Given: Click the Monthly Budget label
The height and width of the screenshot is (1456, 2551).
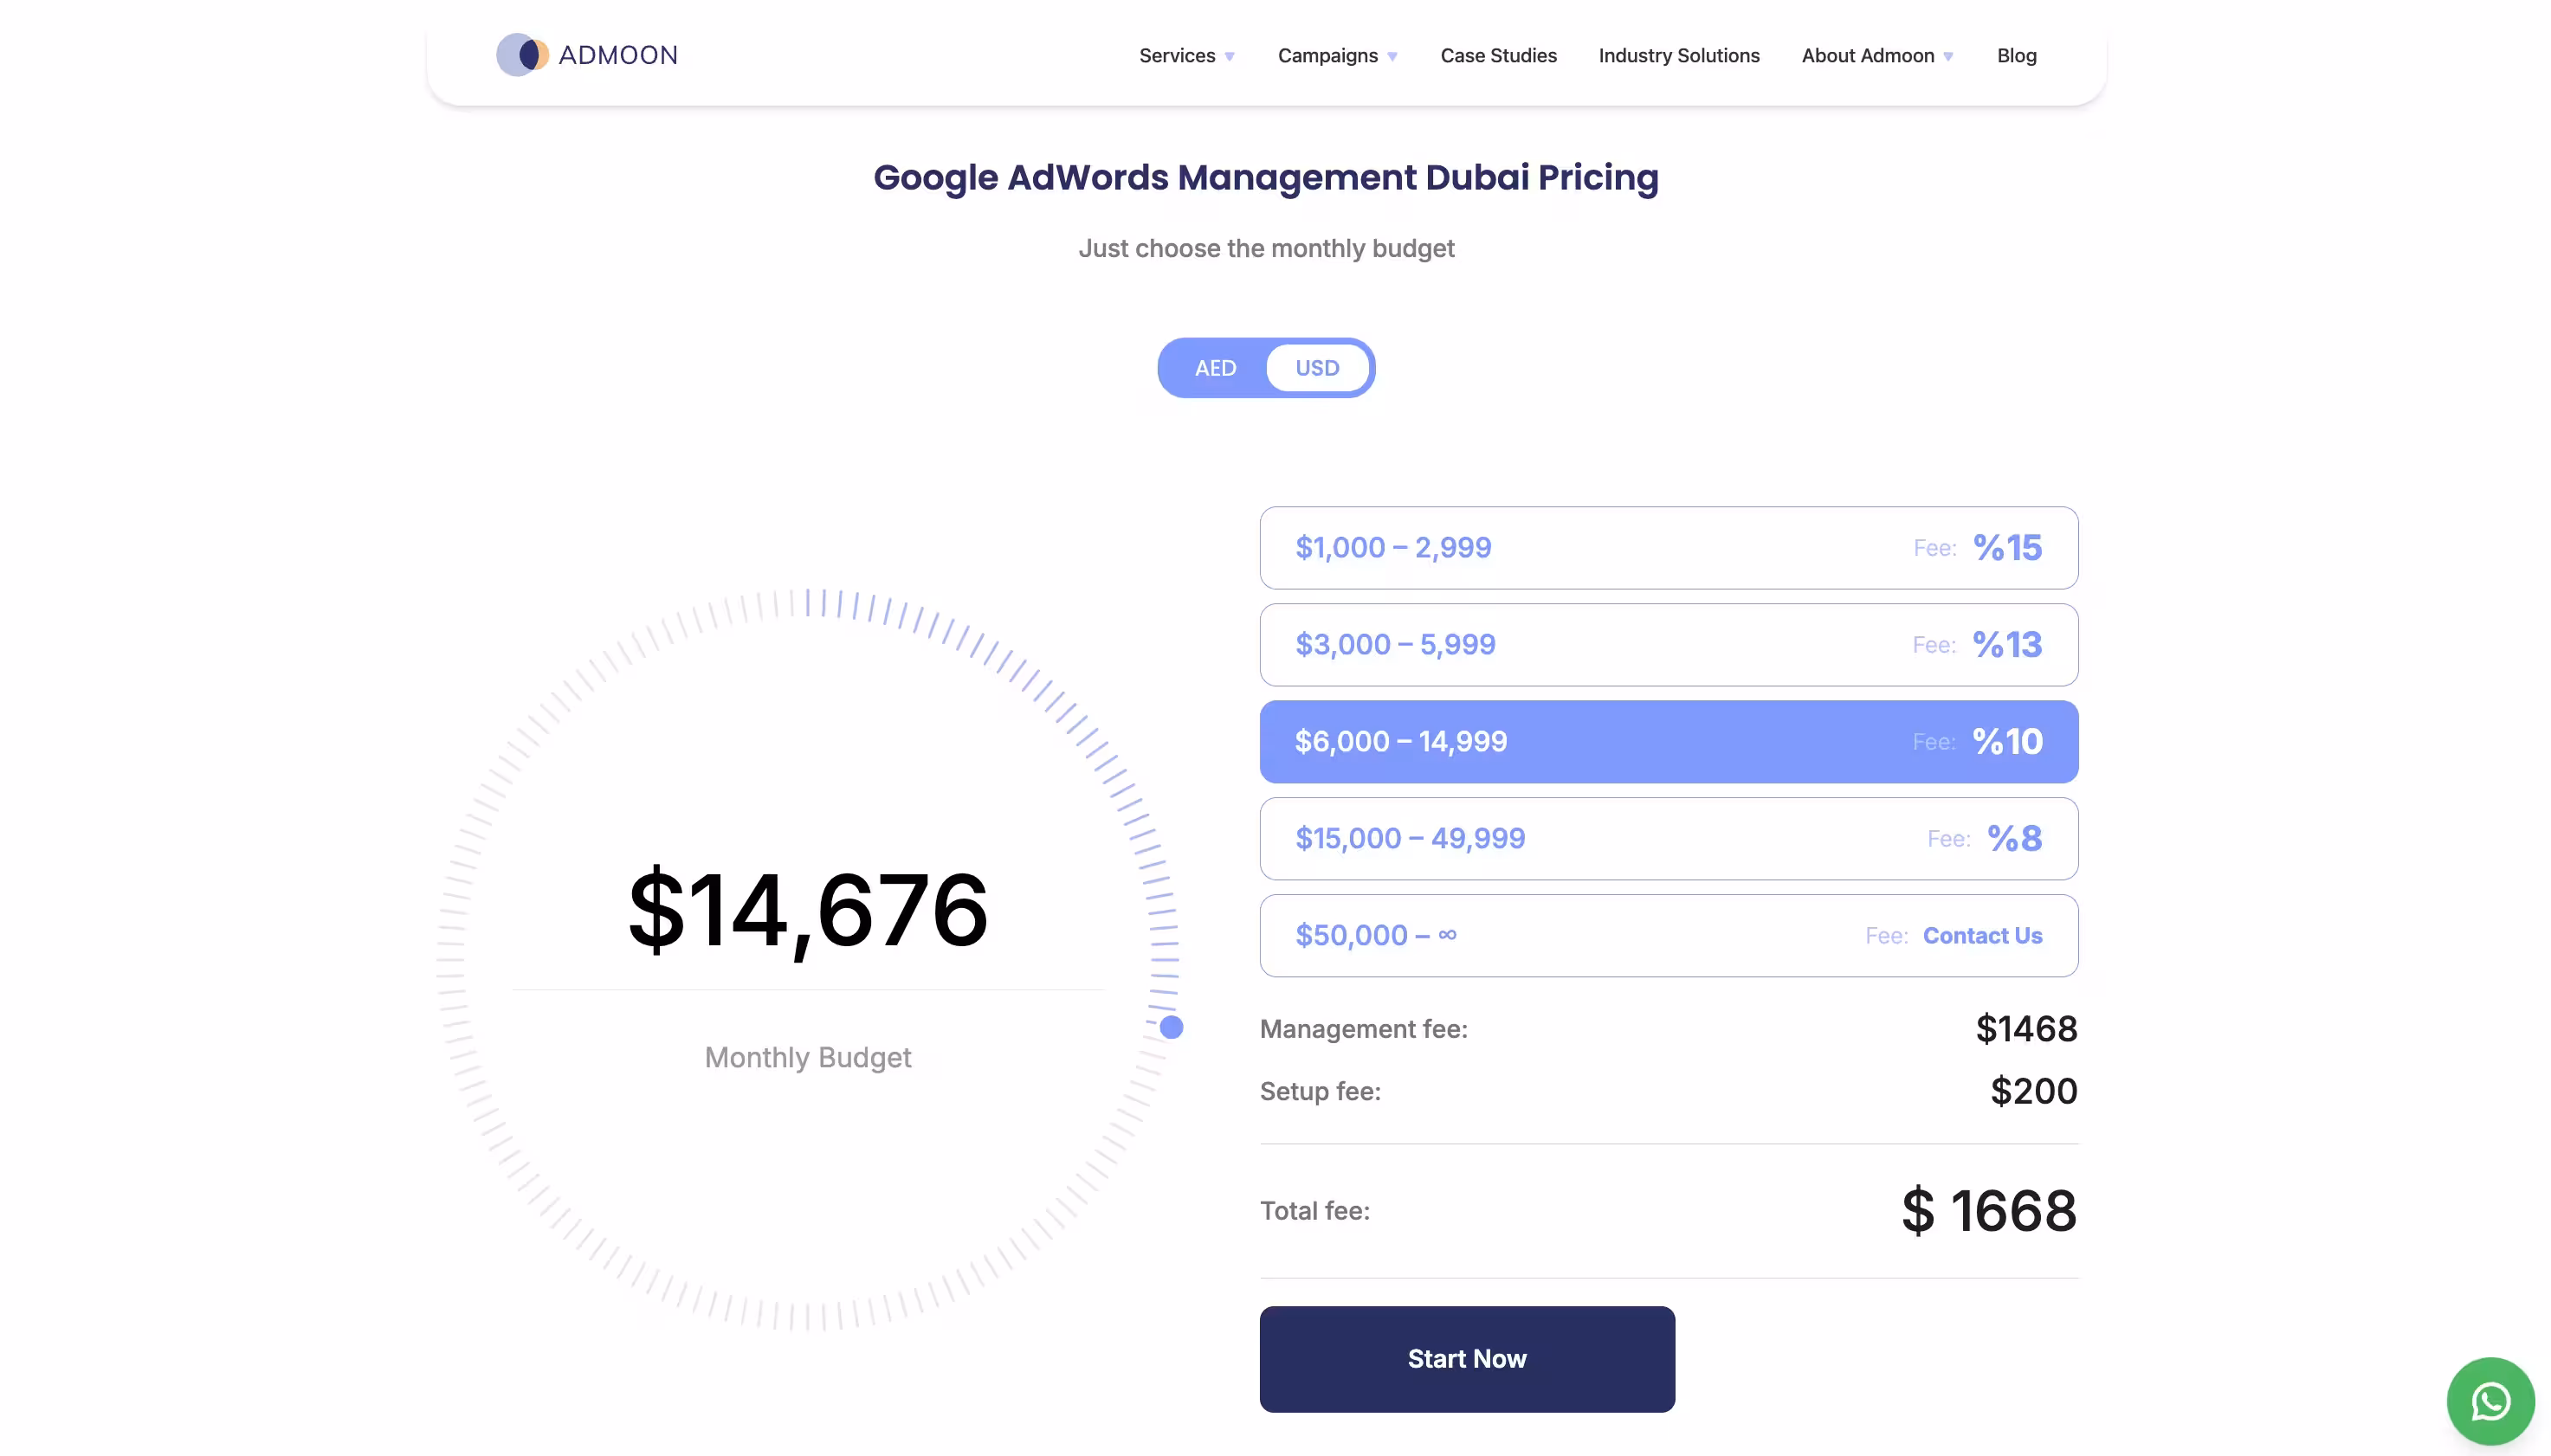Looking at the screenshot, I should point(808,1058).
